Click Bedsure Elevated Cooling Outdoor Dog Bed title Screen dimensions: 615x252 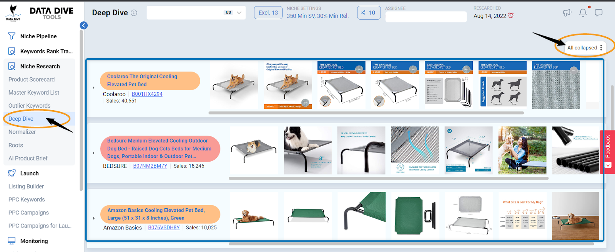(x=160, y=149)
